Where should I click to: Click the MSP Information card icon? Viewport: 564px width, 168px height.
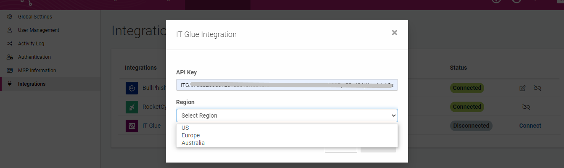pos(10,71)
